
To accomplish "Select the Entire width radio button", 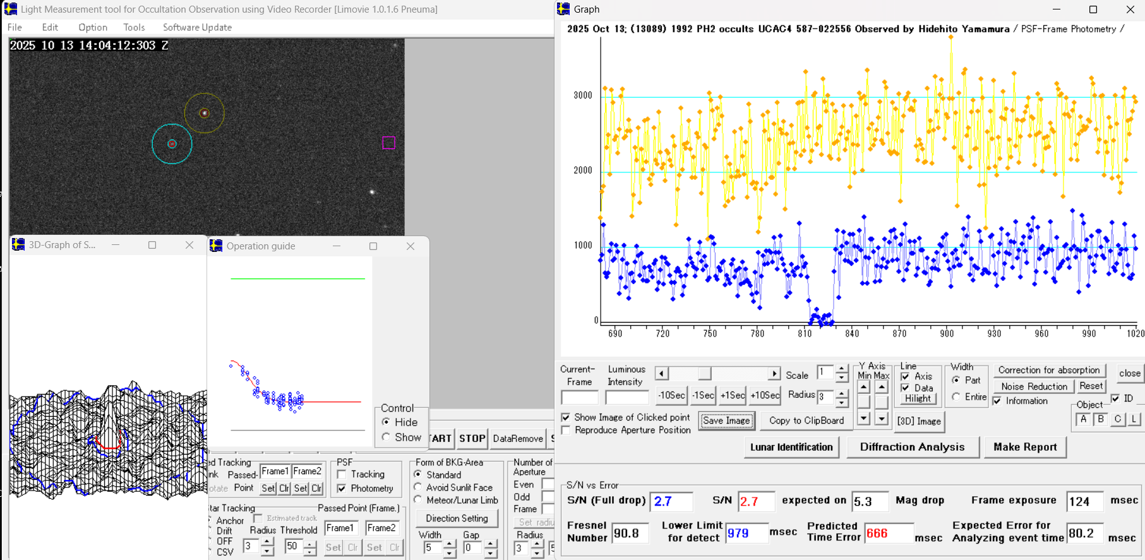I will pyautogui.click(x=957, y=396).
